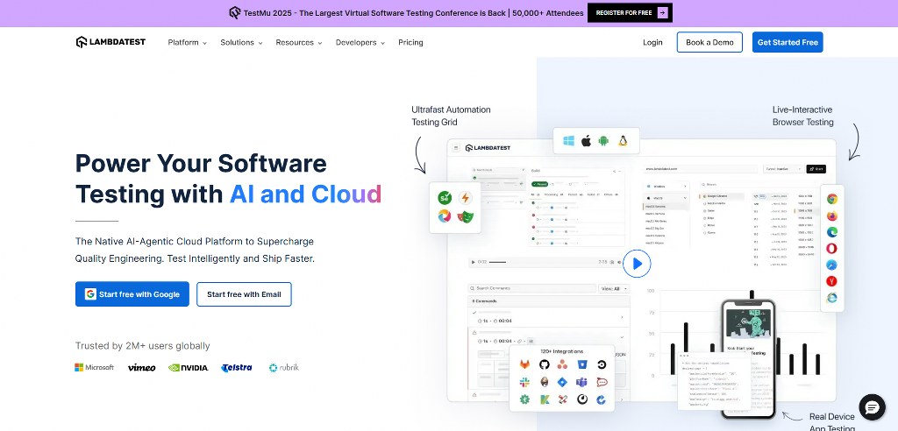Expand the Developers menu
The width and height of the screenshot is (898, 431).
point(360,42)
